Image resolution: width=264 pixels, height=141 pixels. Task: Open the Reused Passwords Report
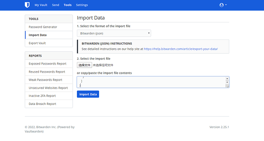(49, 71)
